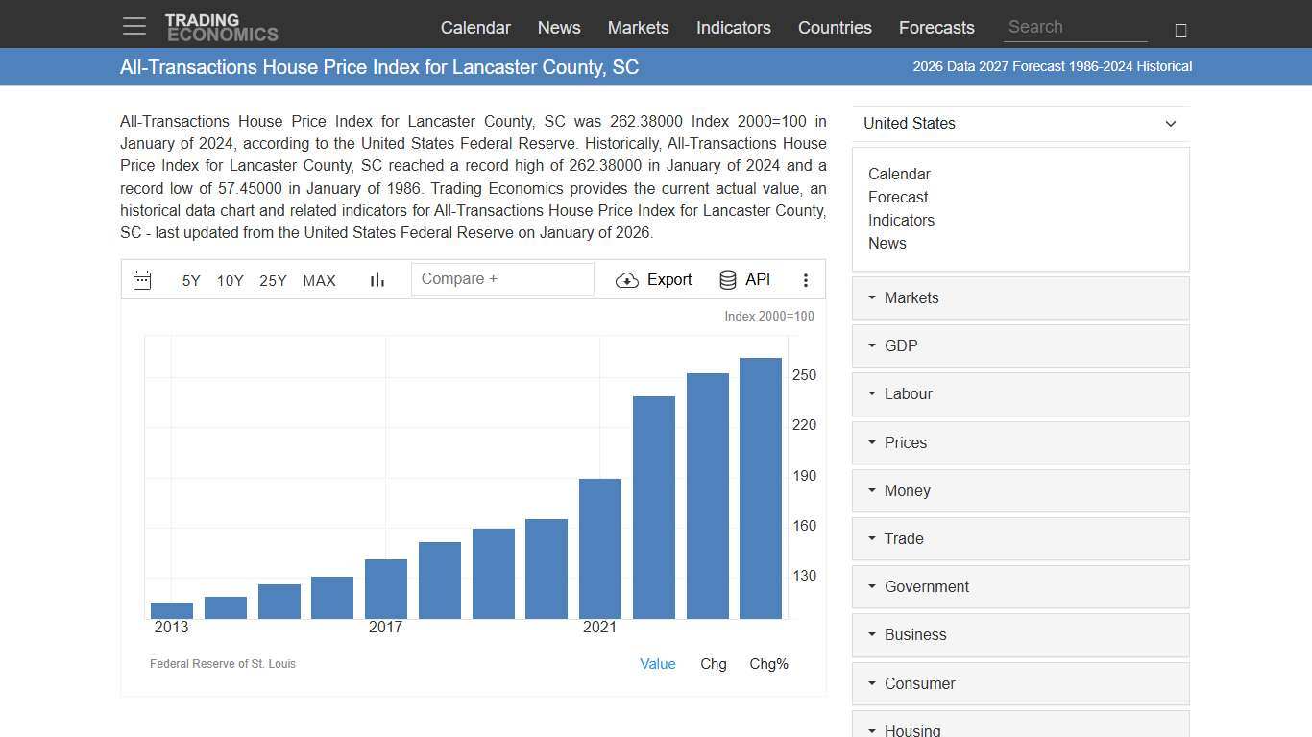Switch chart display to Chg%

click(x=768, y=663)
